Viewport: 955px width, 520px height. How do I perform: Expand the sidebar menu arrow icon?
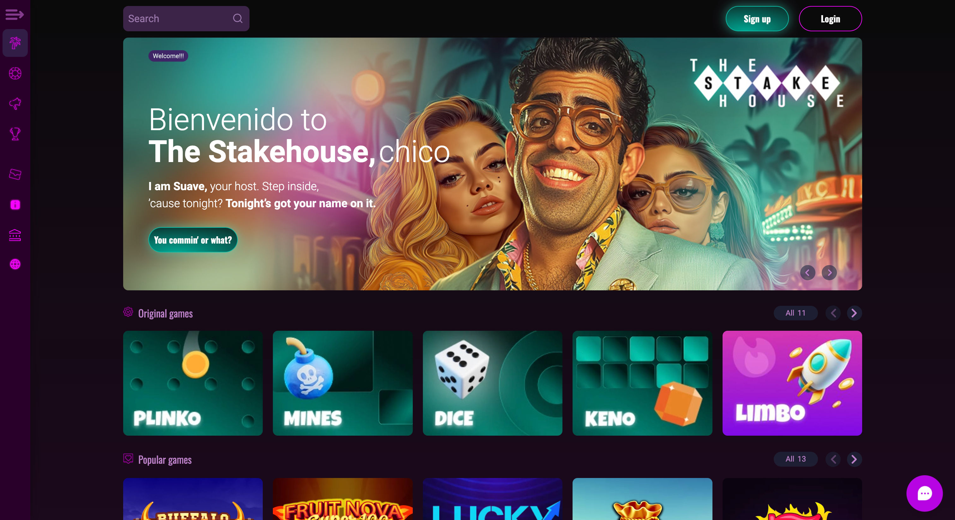(x=15, y=15)
